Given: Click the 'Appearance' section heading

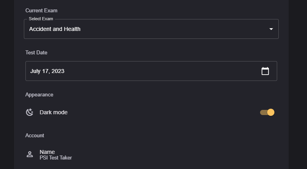Looking at the screenshot, I should (x=39, y=94).
